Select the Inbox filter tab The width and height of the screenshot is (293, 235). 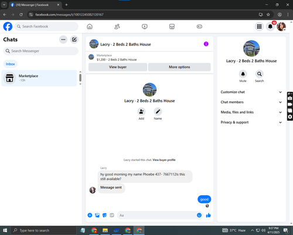point(10,64)
